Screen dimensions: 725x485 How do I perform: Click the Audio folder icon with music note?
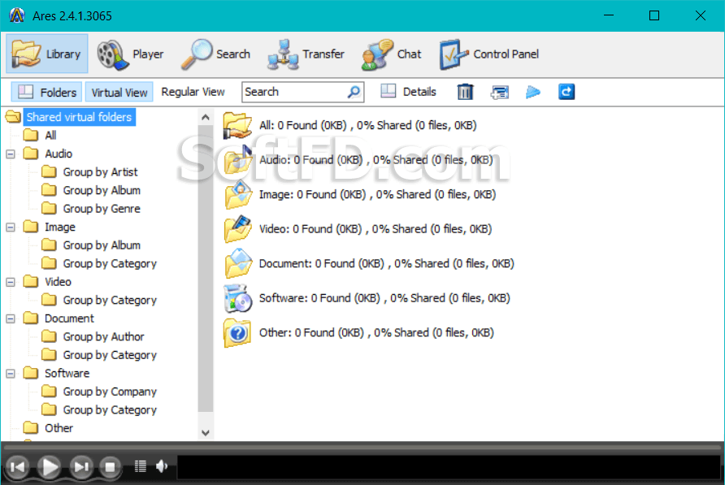(237, 159)
